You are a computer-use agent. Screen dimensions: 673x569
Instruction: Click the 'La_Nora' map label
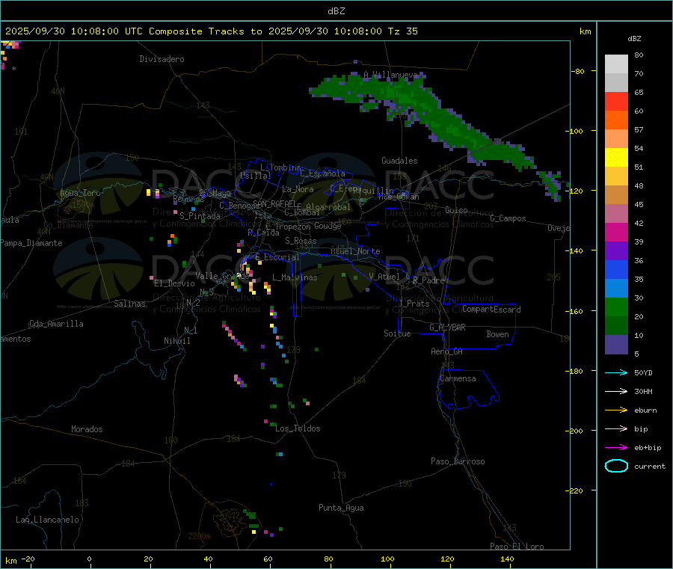click(x=298, y=189)
